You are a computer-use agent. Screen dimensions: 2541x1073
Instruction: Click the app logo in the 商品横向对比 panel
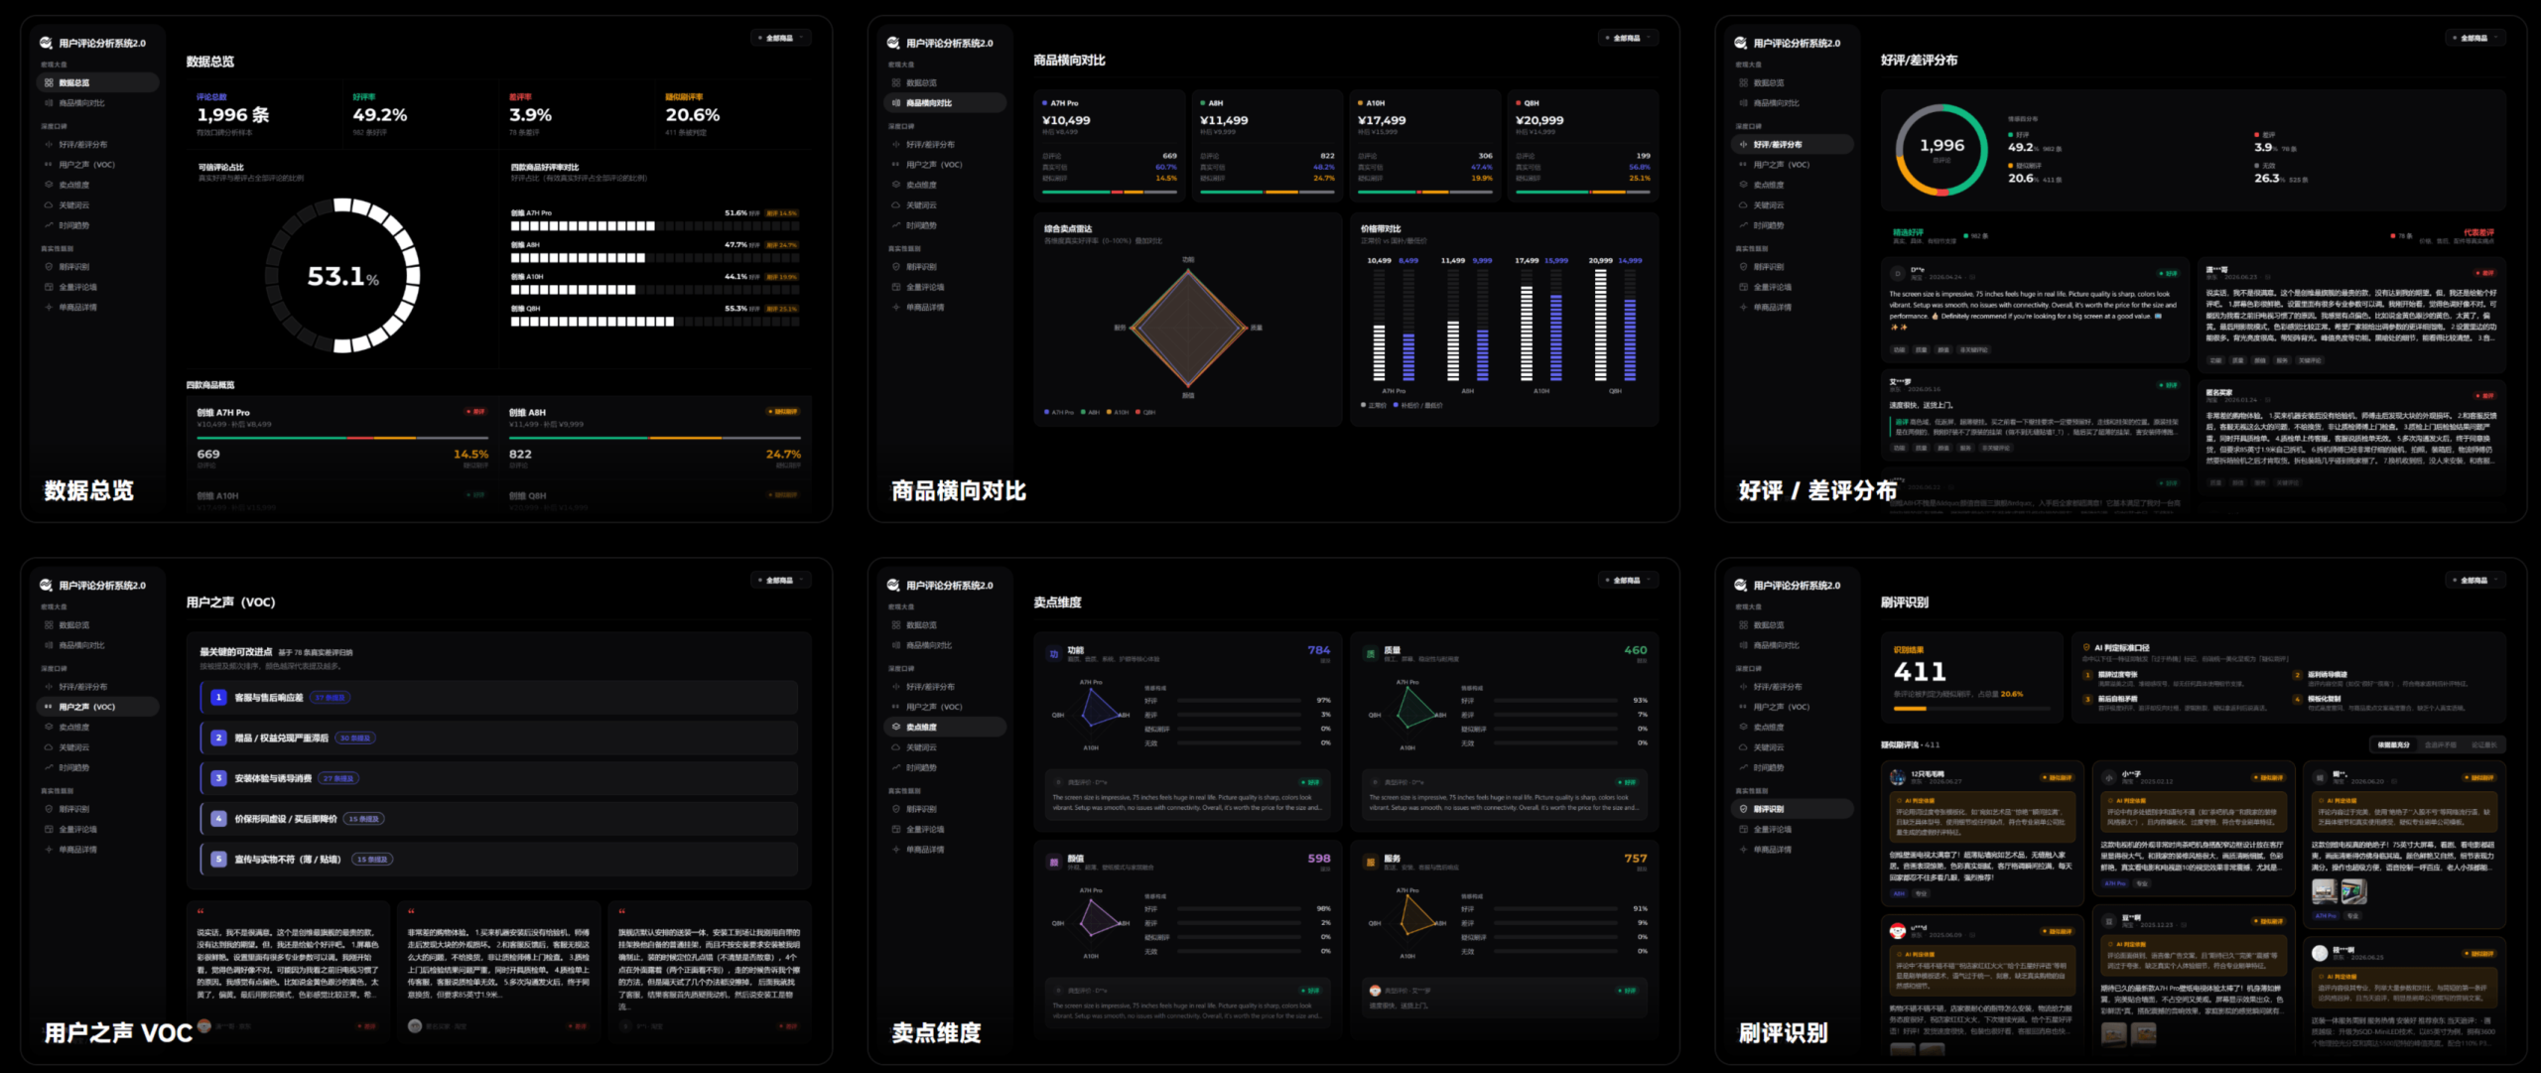(x=893, y=43)
